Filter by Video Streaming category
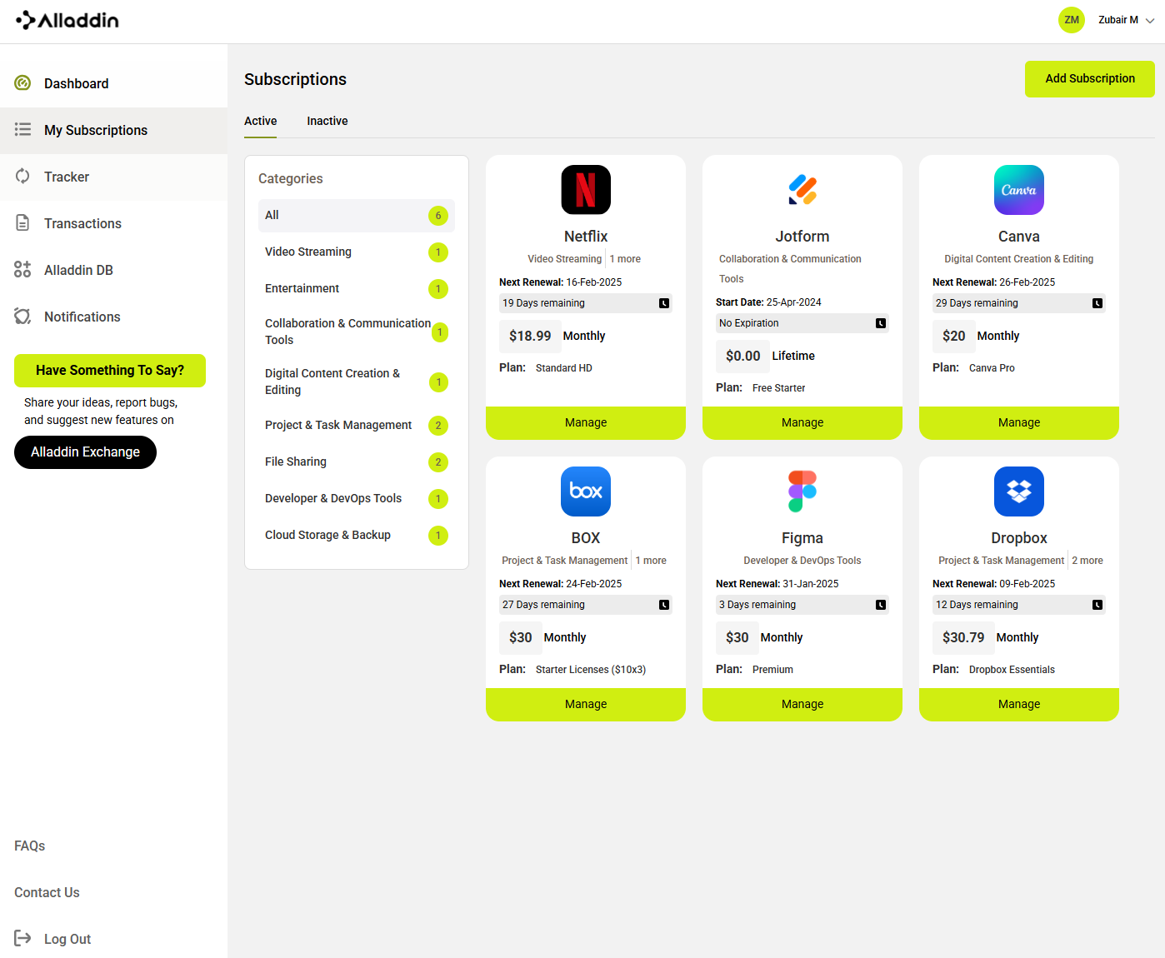1165x958 pixels. point(357,252)
